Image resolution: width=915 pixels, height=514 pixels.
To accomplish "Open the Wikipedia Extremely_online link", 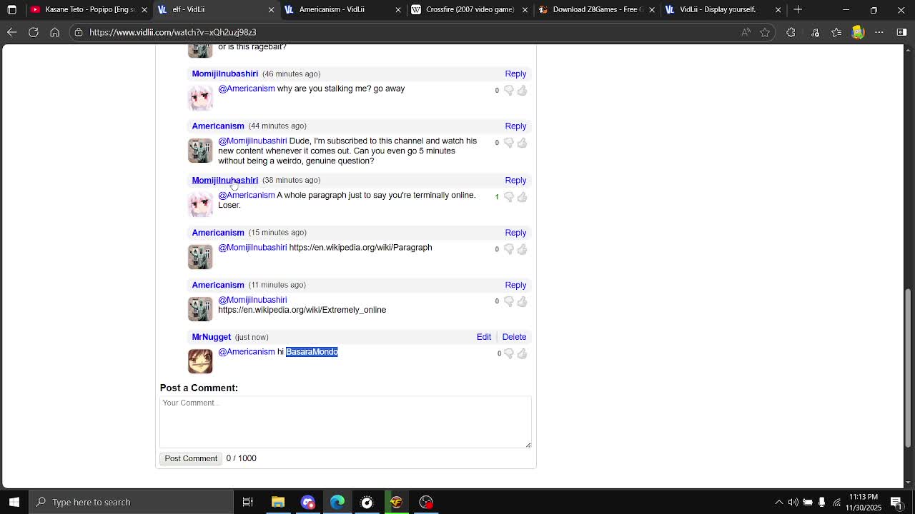I will 302,310.
